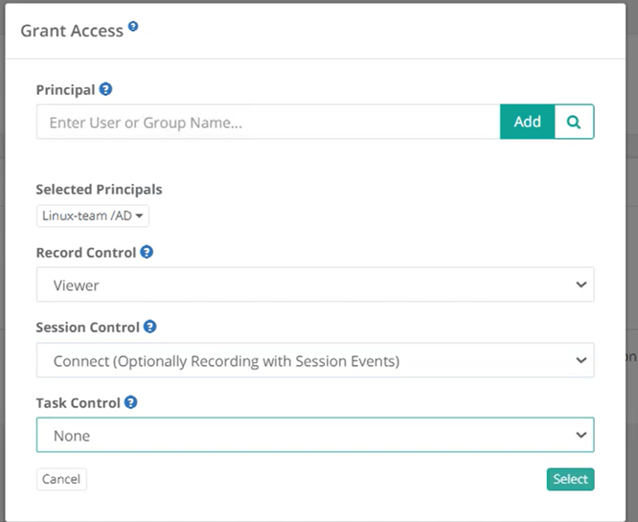Open the Session Control Connect dropdown
The width and height of the screenshot is (638, 522).
click(315, 360)
